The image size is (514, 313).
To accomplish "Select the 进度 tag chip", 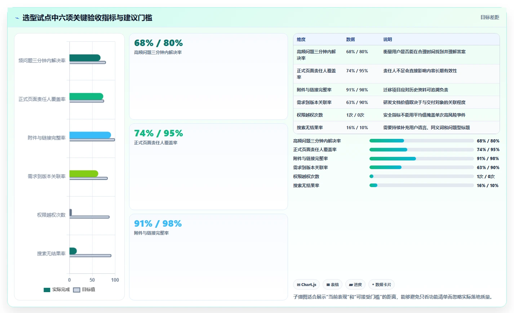I will point(355,285).
